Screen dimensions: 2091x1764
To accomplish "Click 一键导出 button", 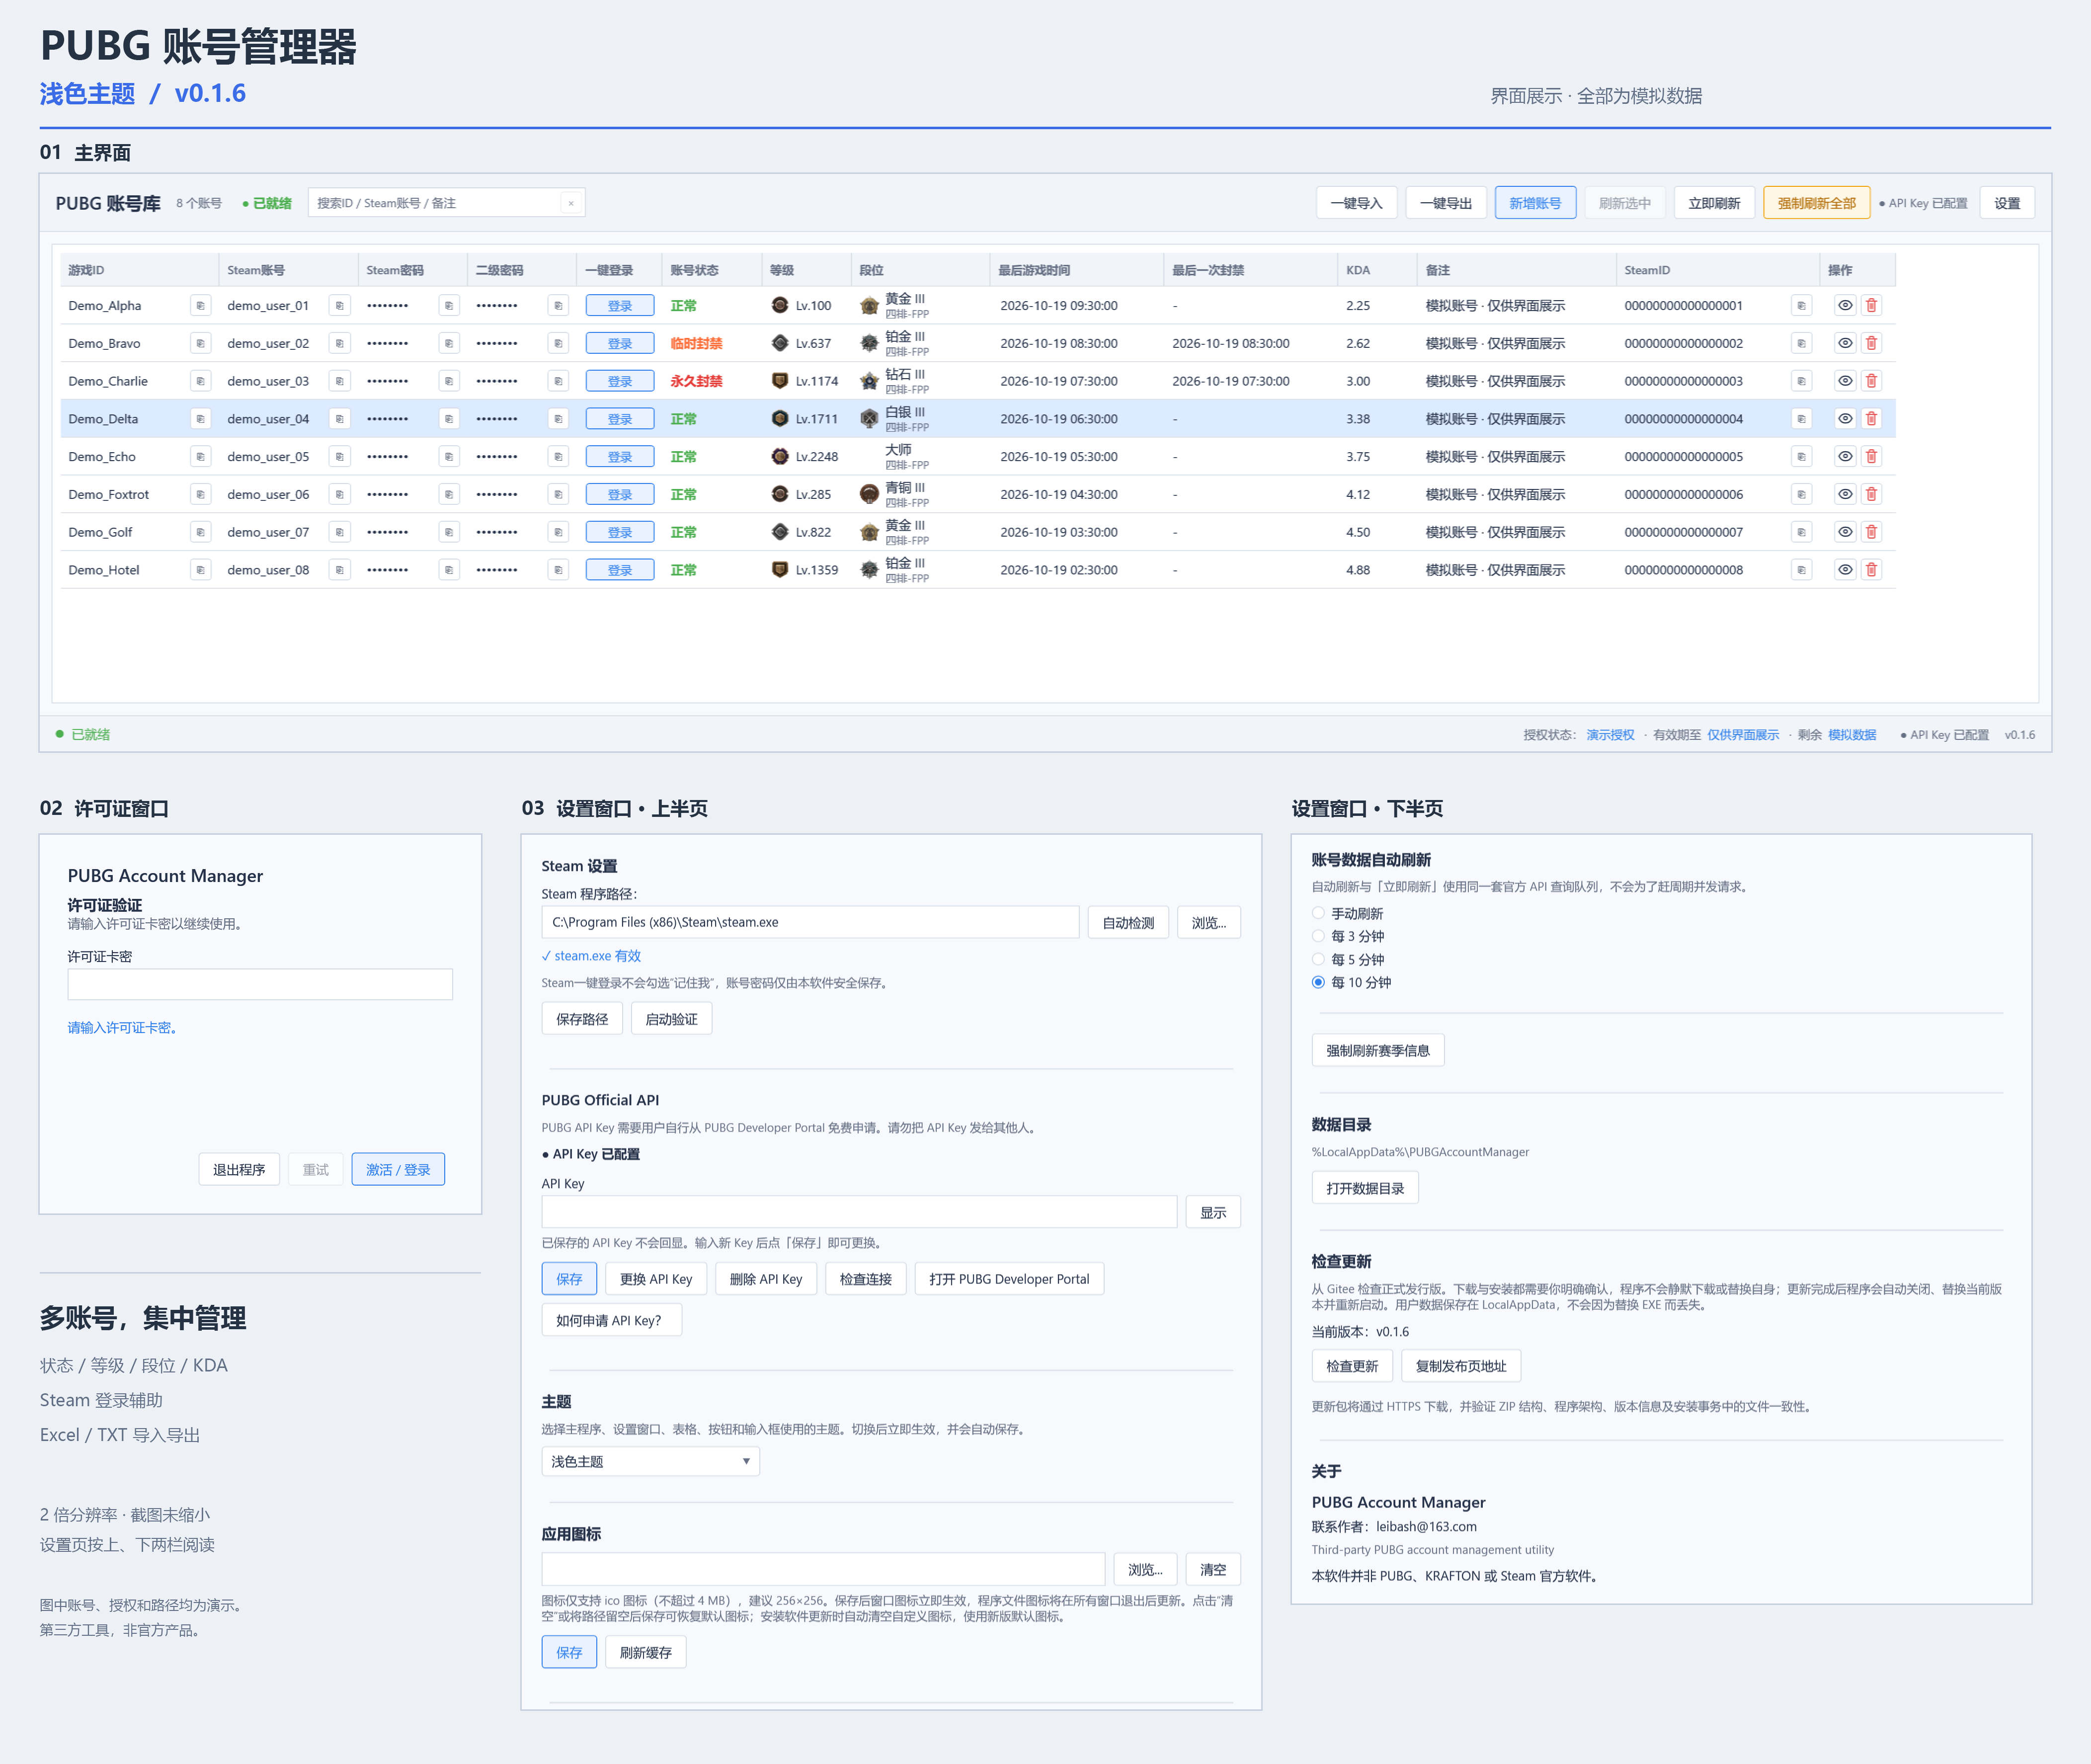I will pos(1446,203).
